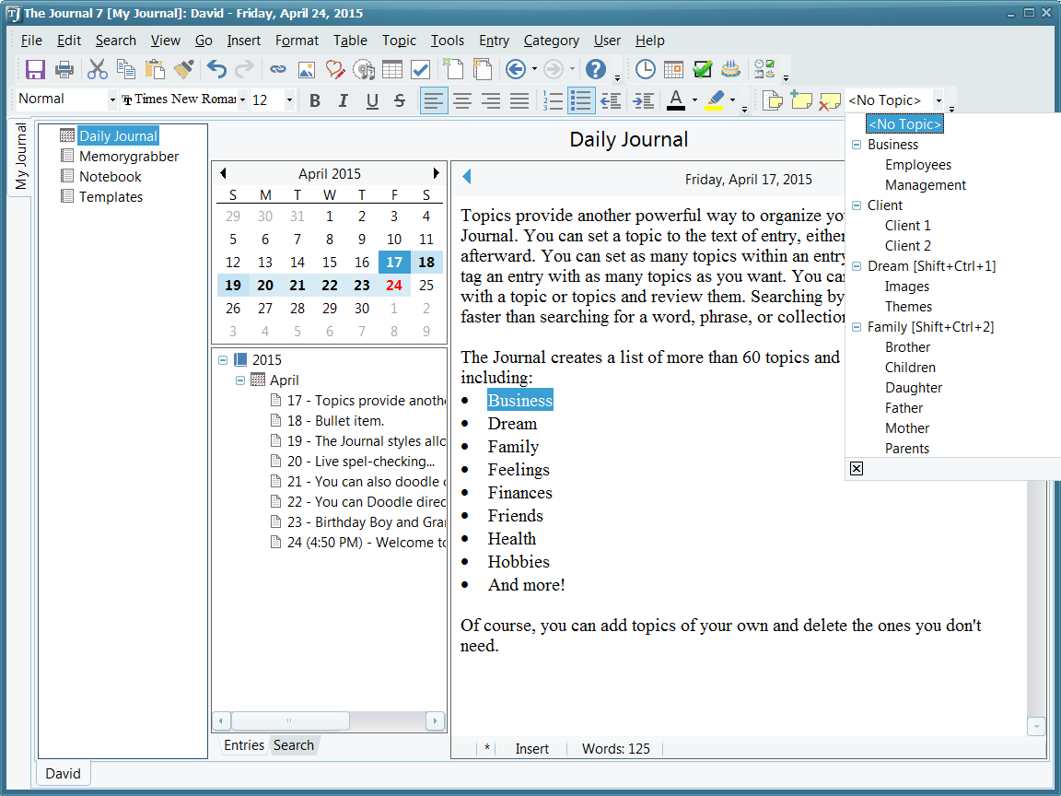Toggle left text alignment
The width and height of the screenshot is (1061, 796).
pyautogui.click(x=434, y=100)
